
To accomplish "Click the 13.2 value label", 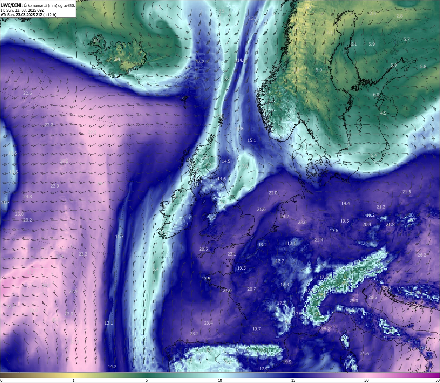I will (x=262, y=245).
